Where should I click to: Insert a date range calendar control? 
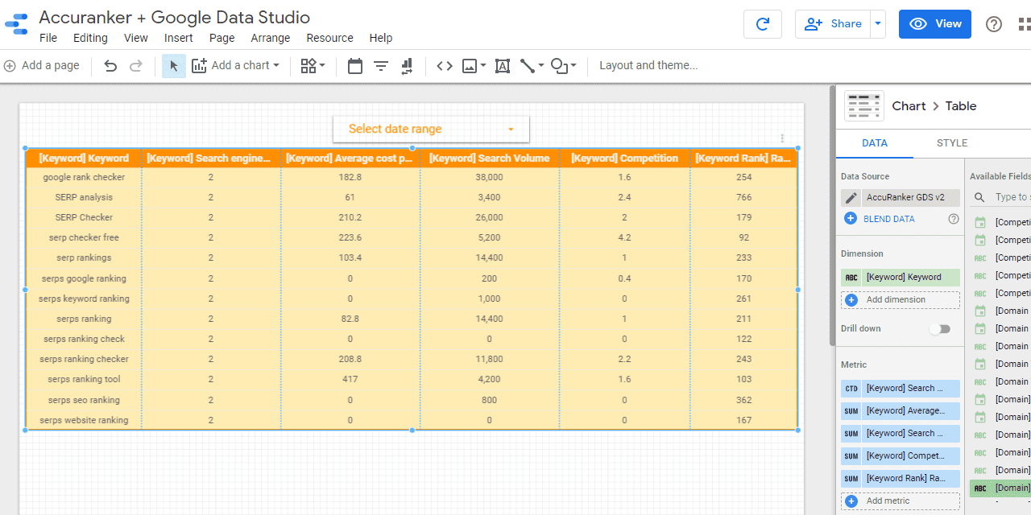(355, 66)
